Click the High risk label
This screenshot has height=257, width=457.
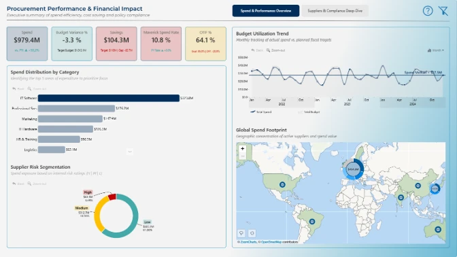[88, 192]
